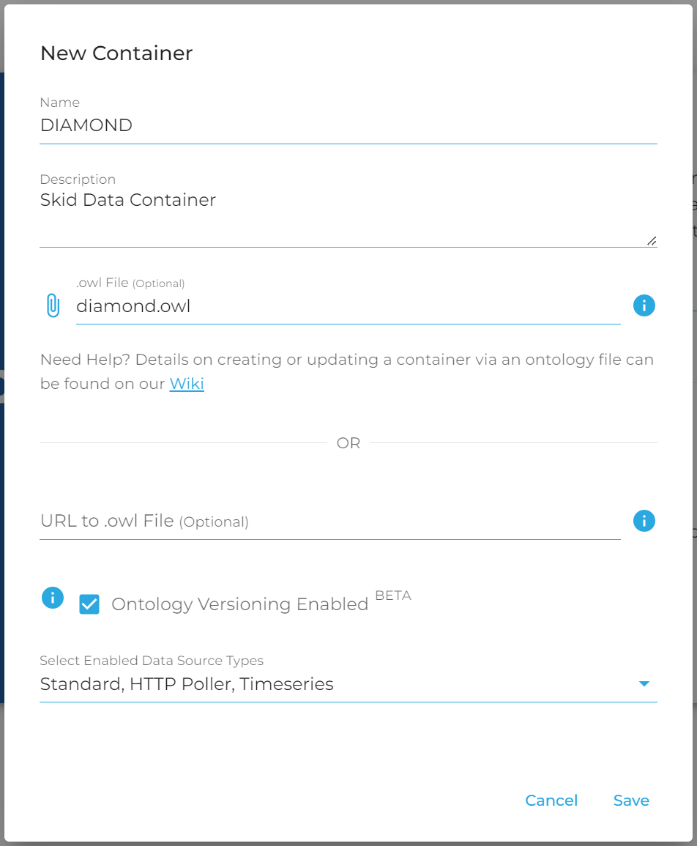Screen dimensions: 697x846
Task: Save the new container
Action: tap(631, 801)
